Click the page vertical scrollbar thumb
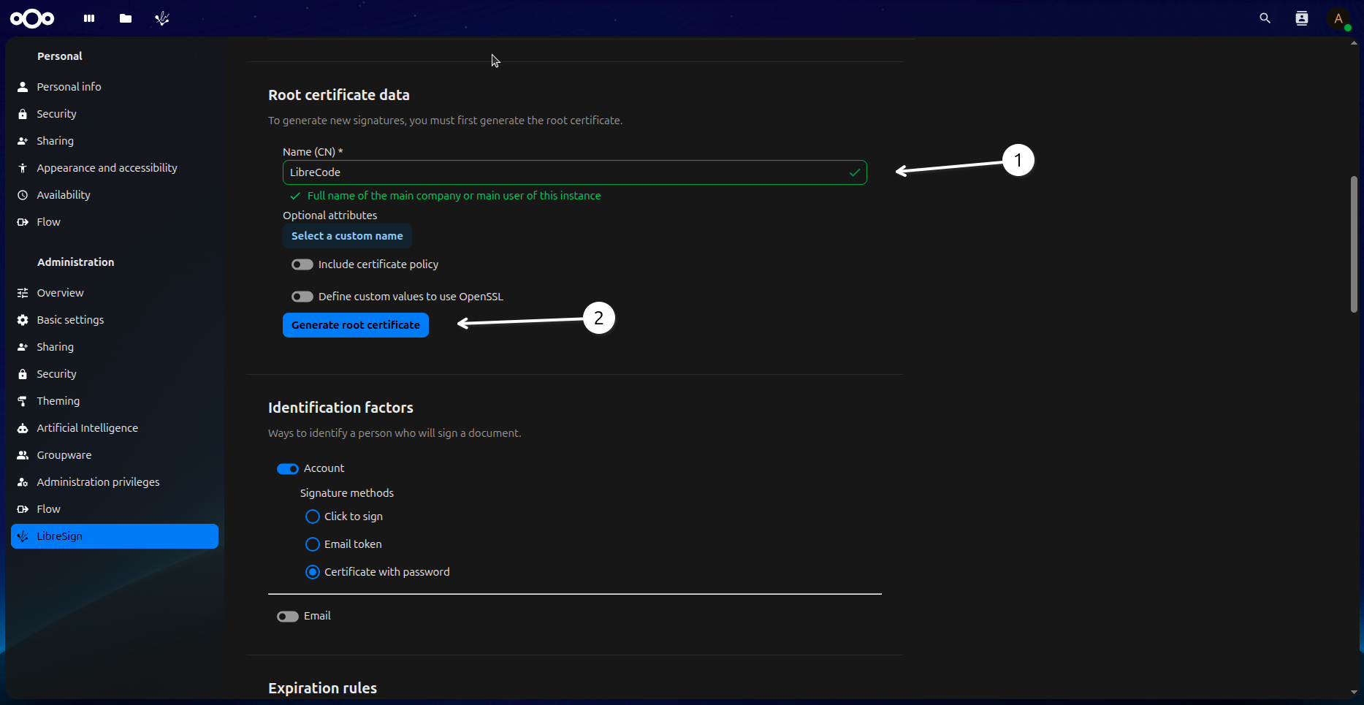Screen dimensions: 1364x705 click(x=1354, y=244)
